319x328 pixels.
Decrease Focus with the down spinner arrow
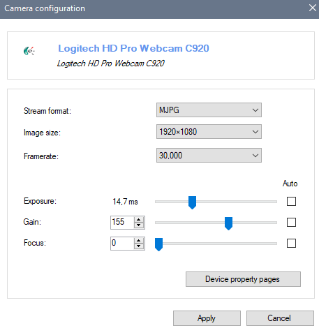(139, 246)
